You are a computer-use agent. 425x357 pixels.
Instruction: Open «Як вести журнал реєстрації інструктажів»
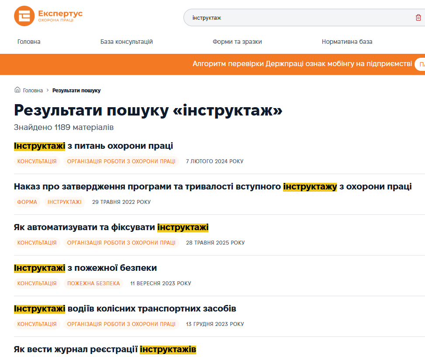[105, 349]
